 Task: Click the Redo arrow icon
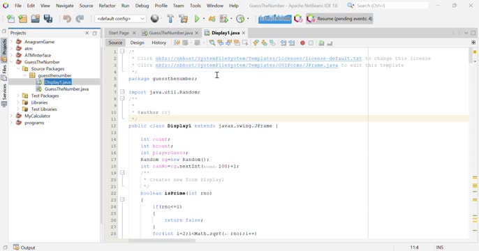[x=80, y=19]
